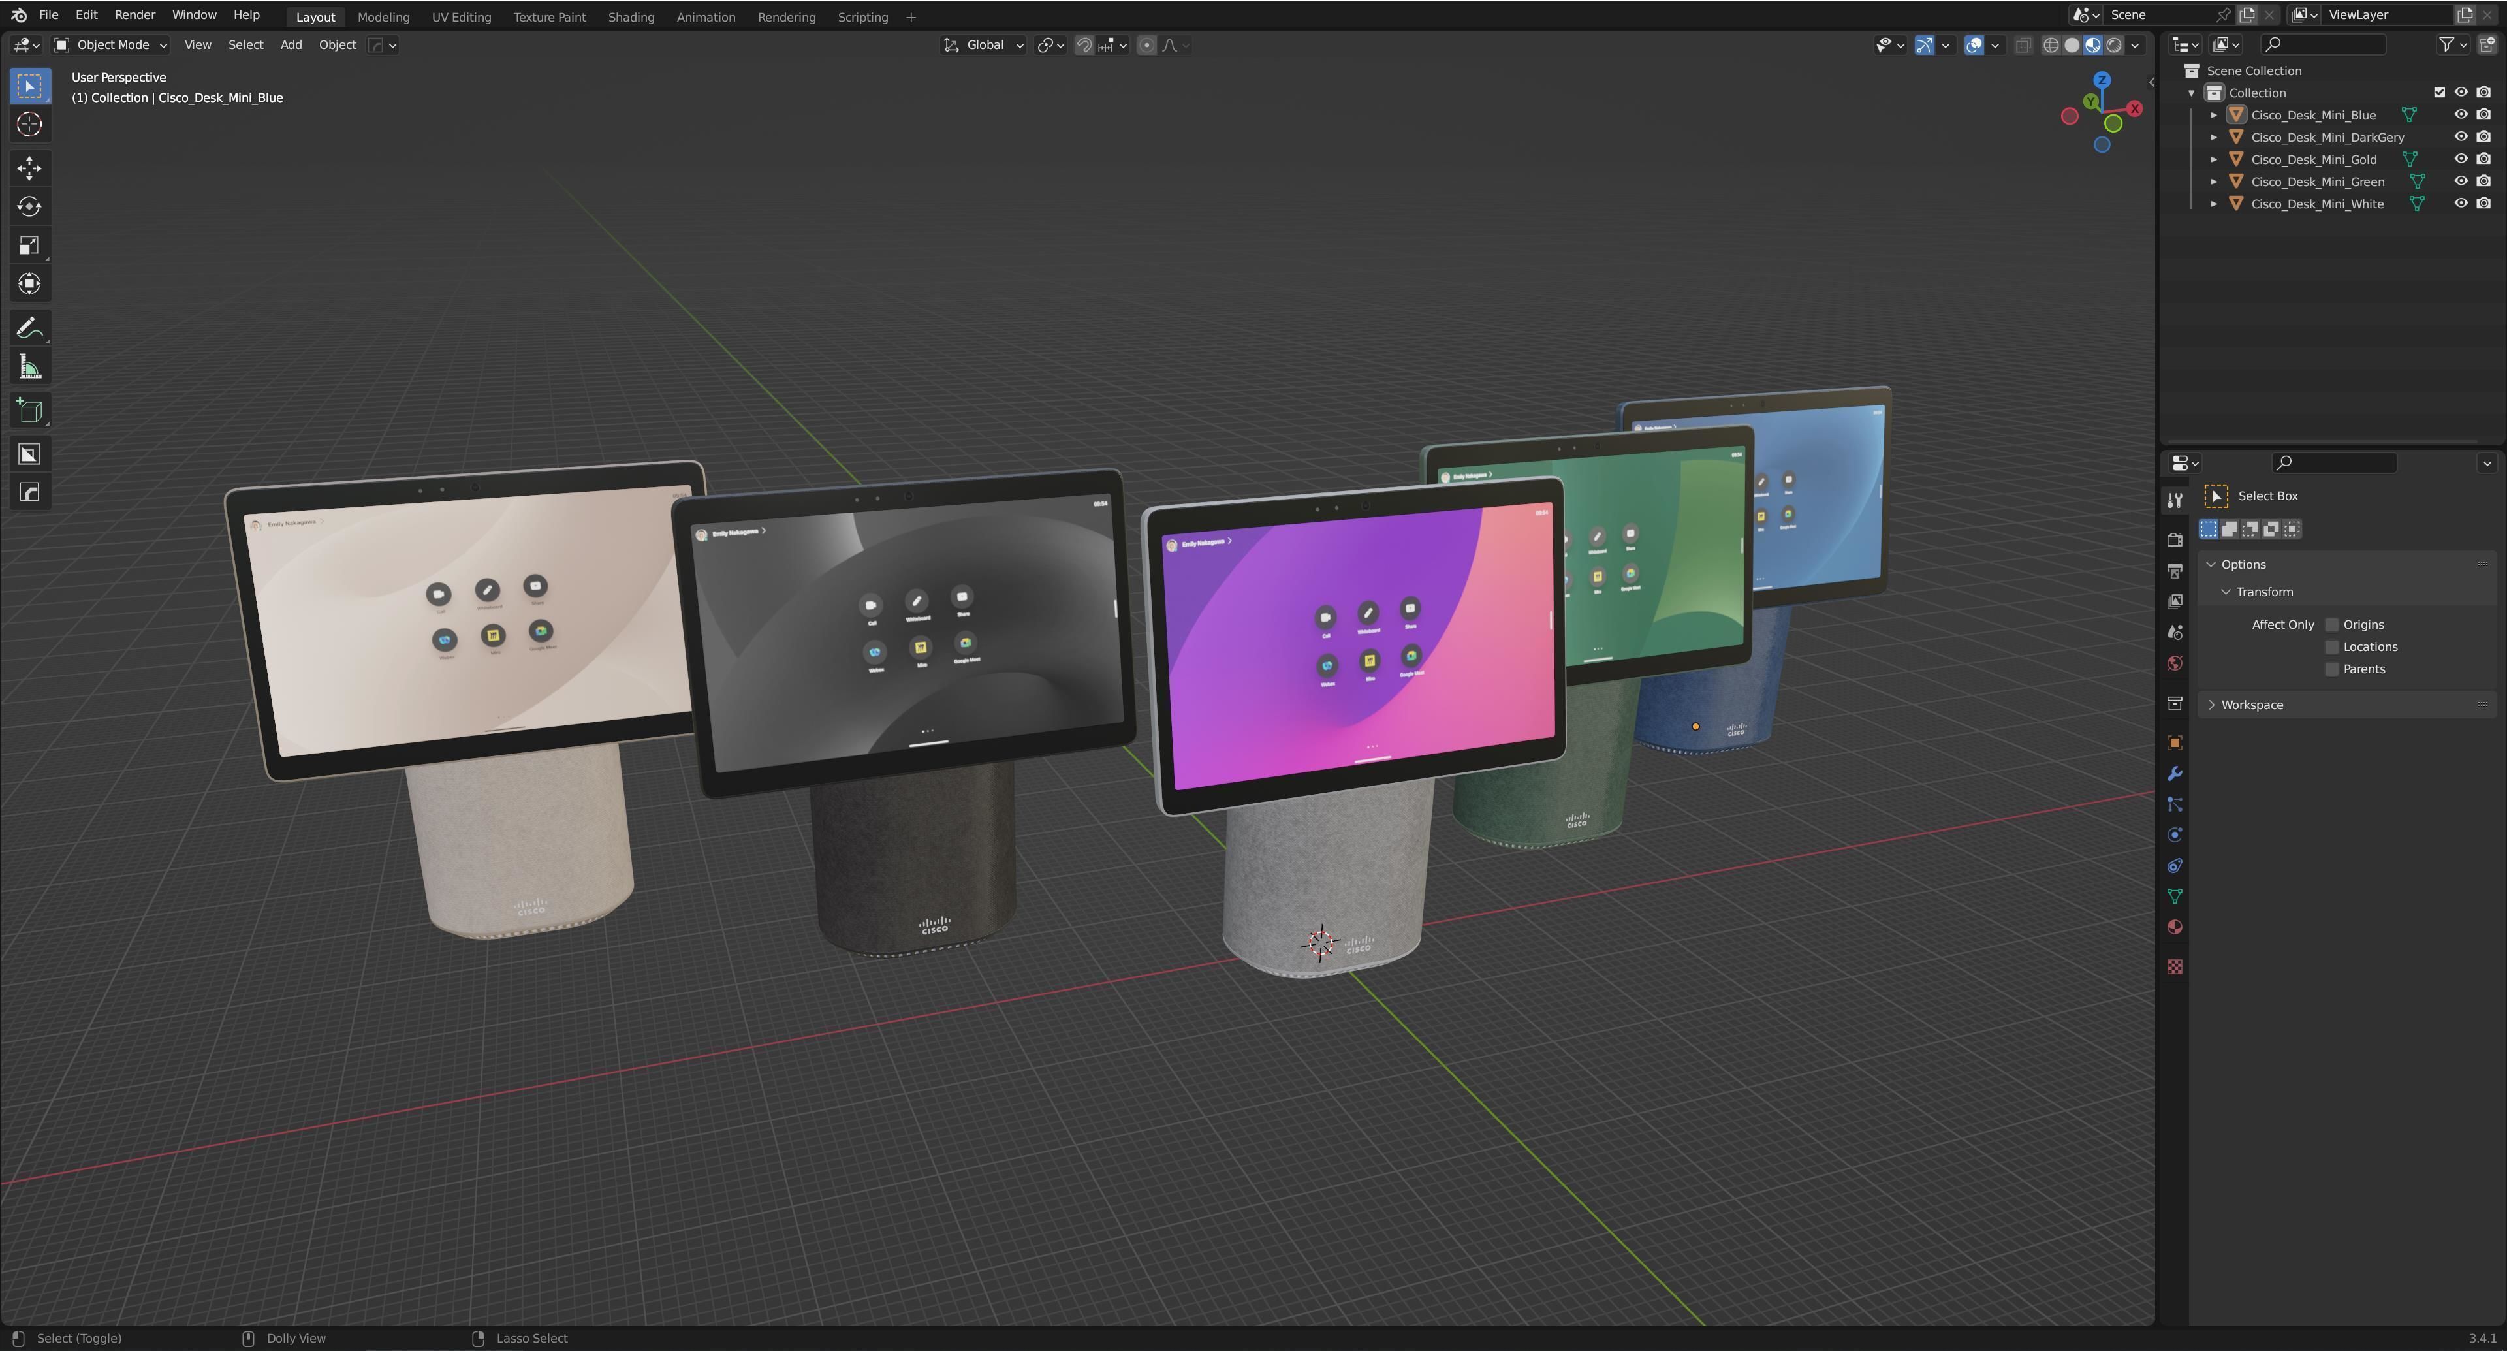Viewport: 2507px width, 1351px height.
Task: Expand the Workspace panel
Action: tap(2211, 705)
